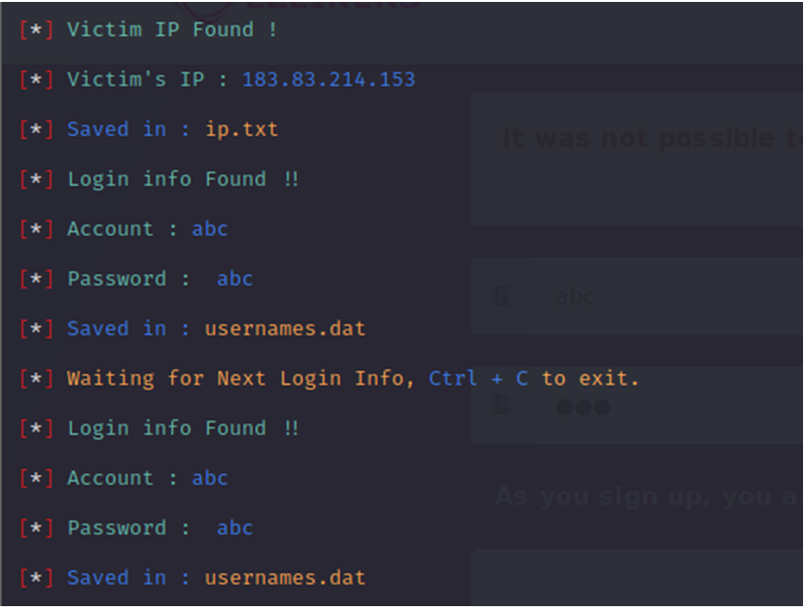The width and height of the screenshot is (804, 611).
Task: Click the first Account value abc
Action: (210, 229)
